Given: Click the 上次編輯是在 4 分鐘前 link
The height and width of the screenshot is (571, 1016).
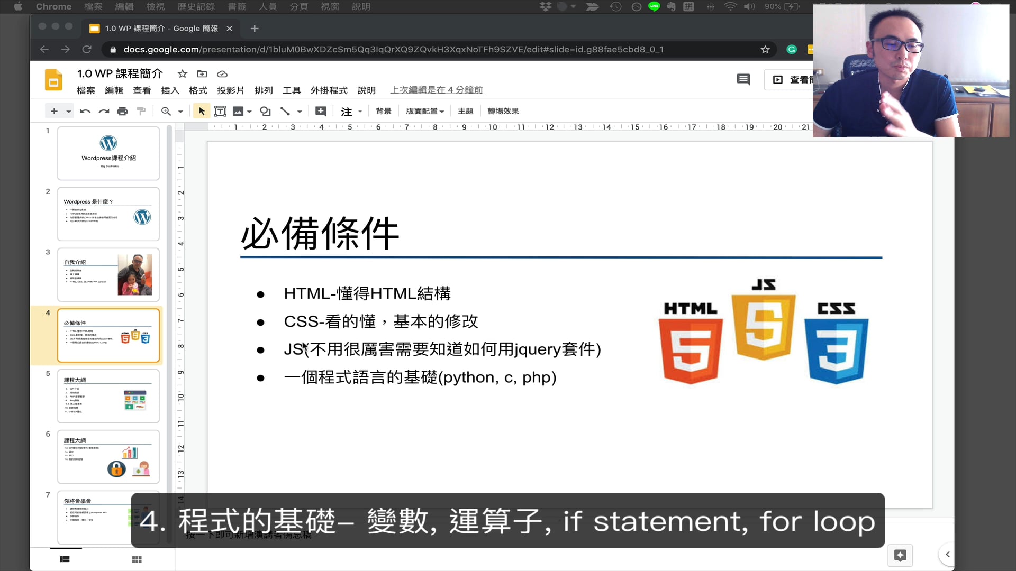Looking at the screenshot, I should coord(436,89).
